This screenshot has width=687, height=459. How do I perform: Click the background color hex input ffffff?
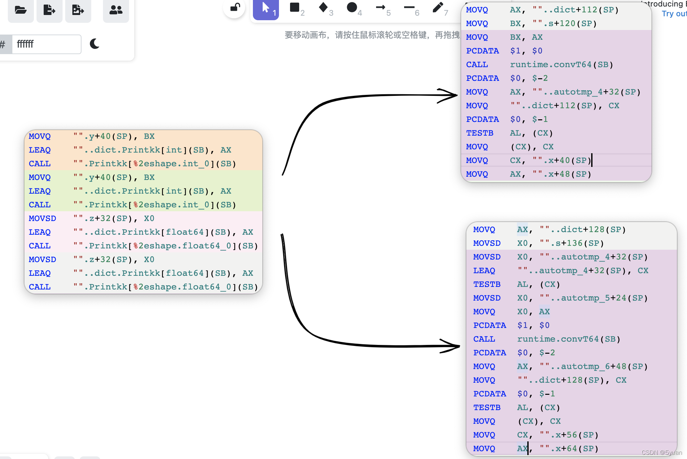[x=47, y=44]
